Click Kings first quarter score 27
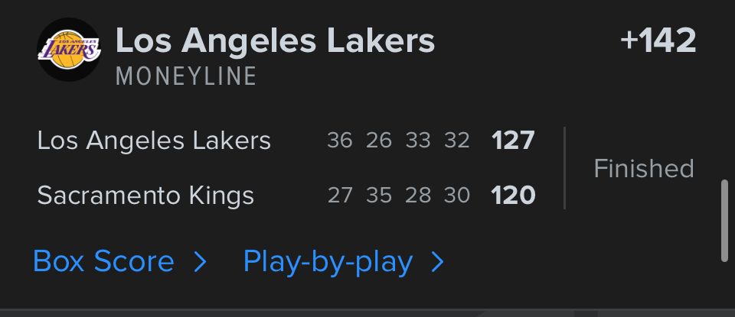 coord(339,196)
